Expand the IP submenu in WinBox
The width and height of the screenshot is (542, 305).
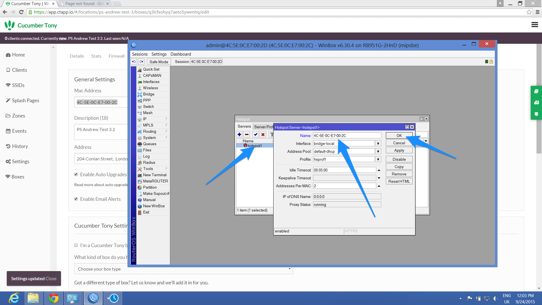(x=153, y=119)
